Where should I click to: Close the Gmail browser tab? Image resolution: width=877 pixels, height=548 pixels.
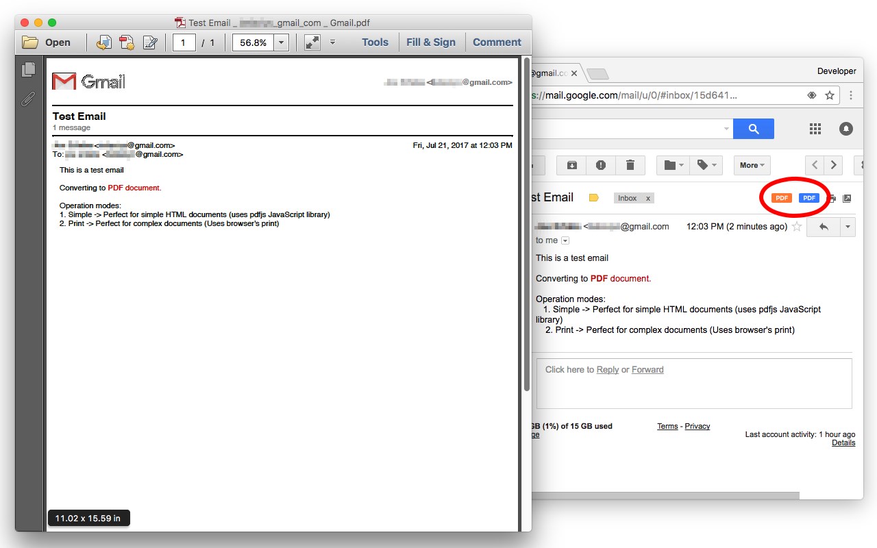point(573,73)
